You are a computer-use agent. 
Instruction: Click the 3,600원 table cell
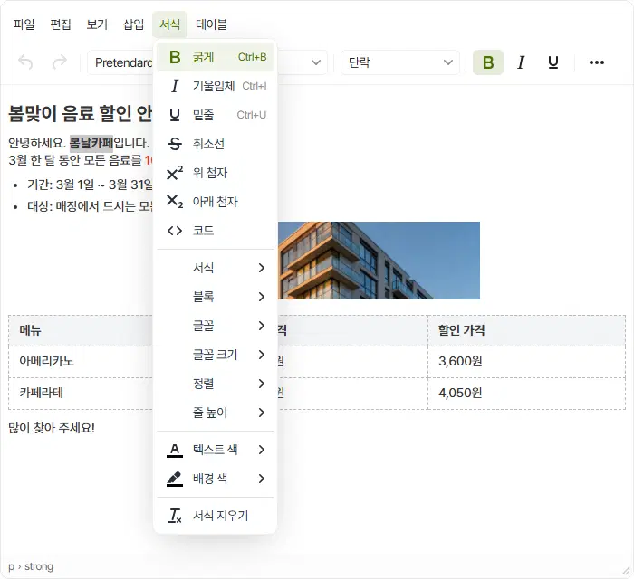pyautogui.click(x=526, y=361)
